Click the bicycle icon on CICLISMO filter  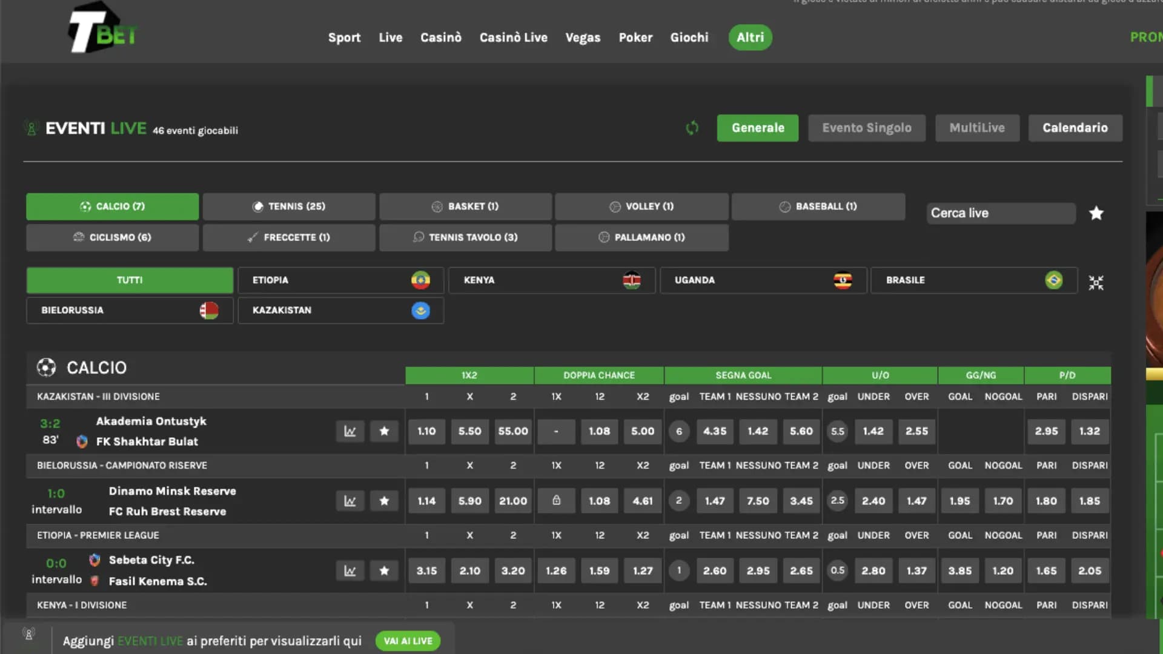(78, 237)
